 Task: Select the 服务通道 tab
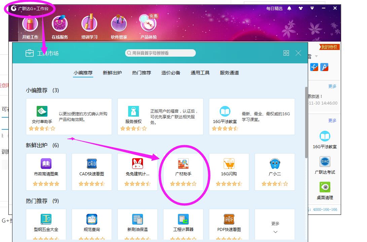pos(229,73)
